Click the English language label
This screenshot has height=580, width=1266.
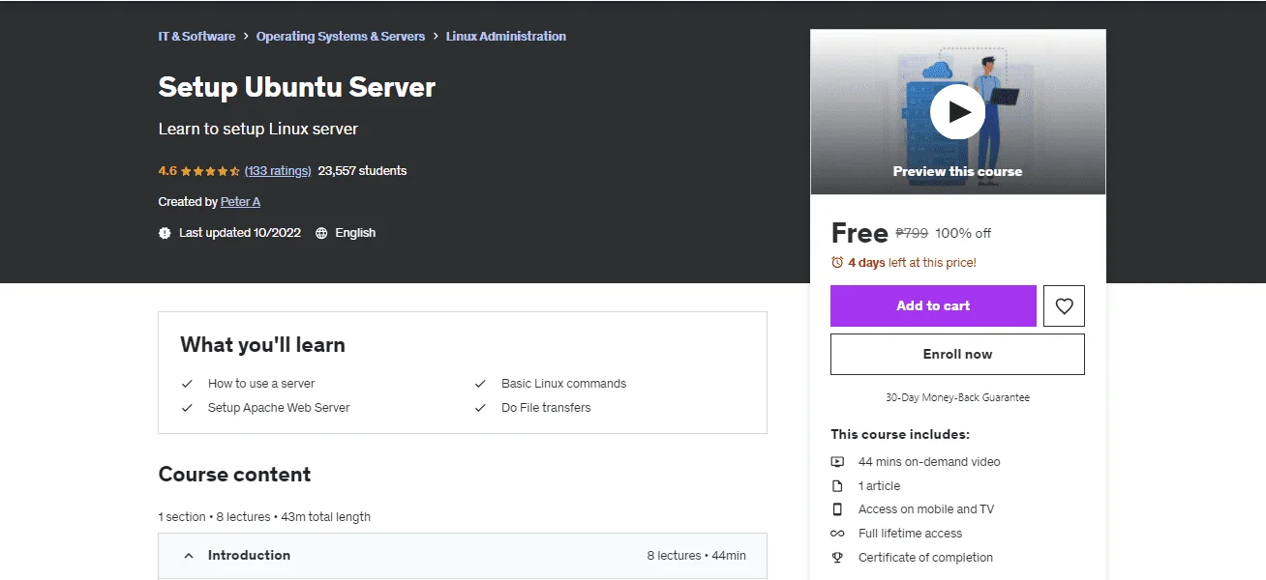coord(355,233)
